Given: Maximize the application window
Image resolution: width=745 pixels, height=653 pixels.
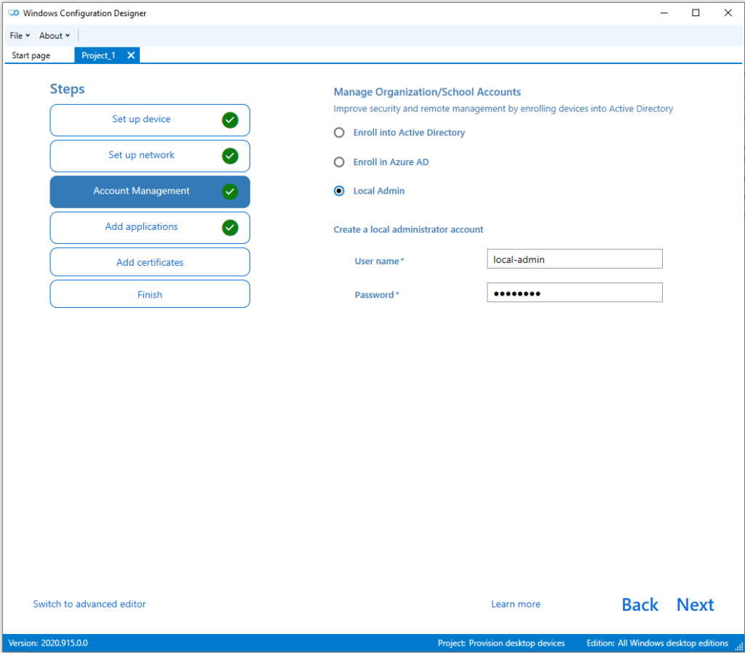Looking at the screenshot, I should pyautogui.click(x=696, y=12).
